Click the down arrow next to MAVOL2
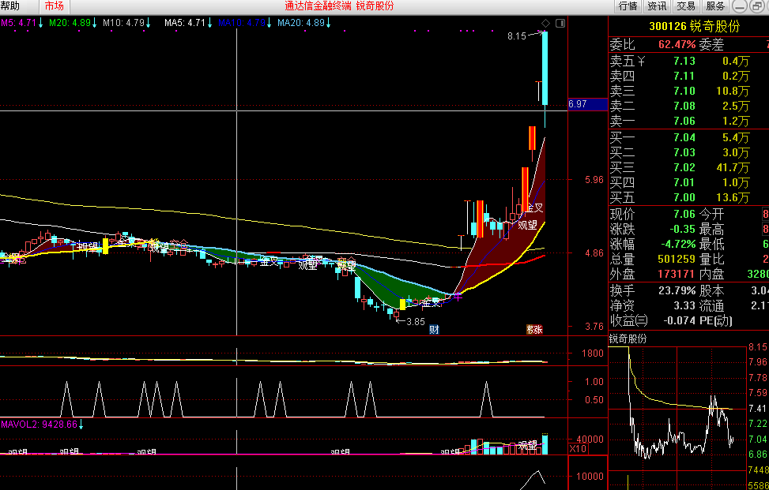 (x=81, y=425)
